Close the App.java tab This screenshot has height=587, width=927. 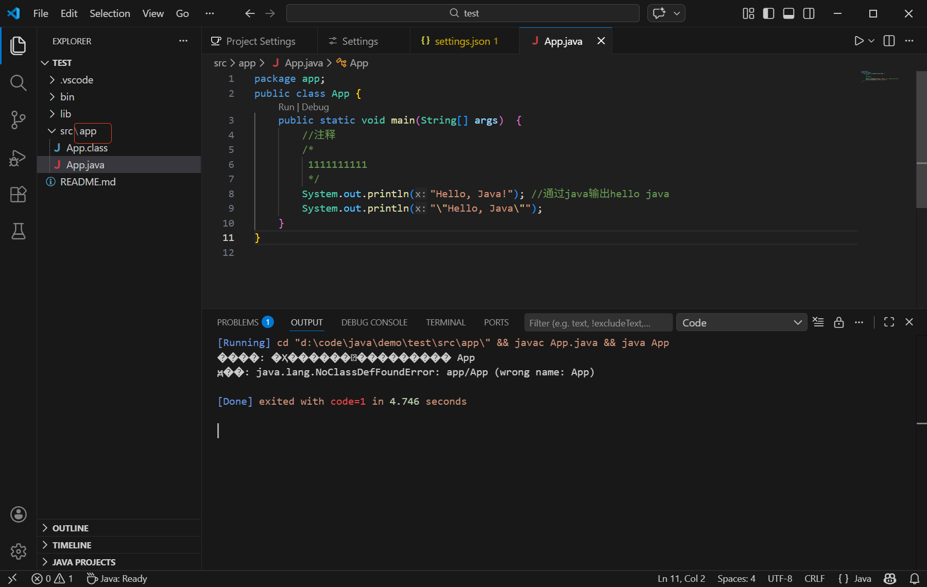tap(601, 41)
